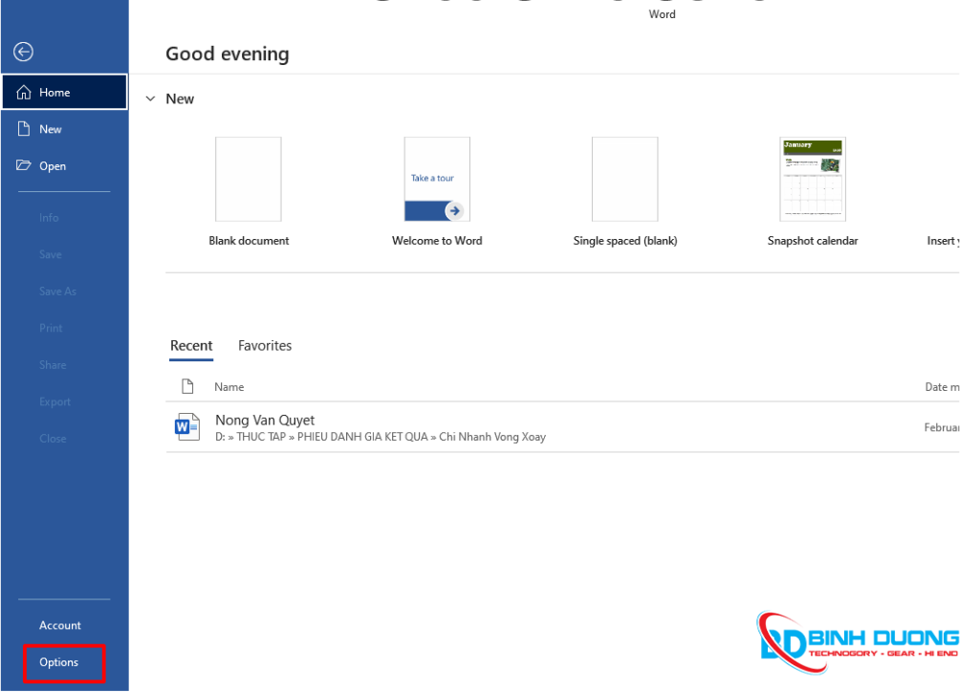
Task: Click the Close sidebar entry
Action: coord(53,439)
